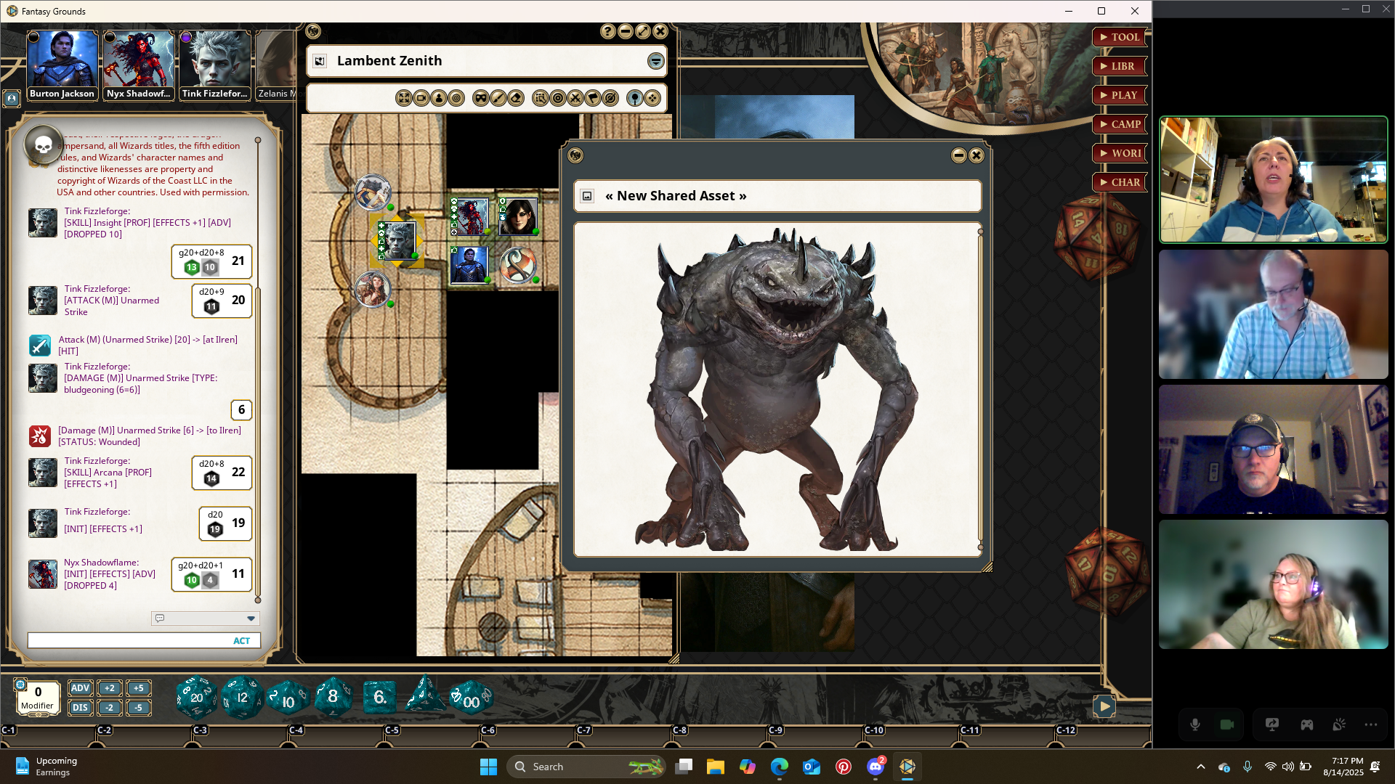Click the camera view icon
The height and width of the screenshot is (784, 1395).
pos(421,98)
